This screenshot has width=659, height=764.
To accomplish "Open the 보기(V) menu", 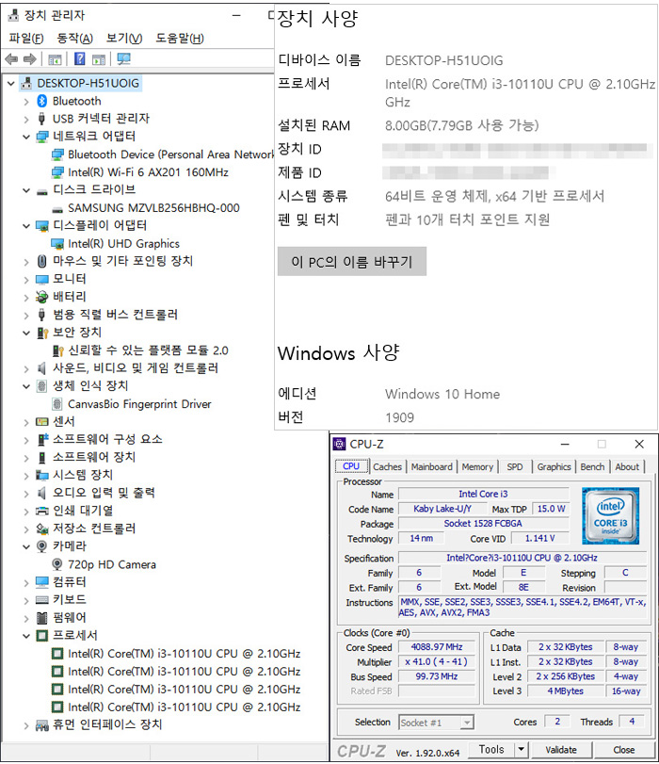I will point(124,38).
